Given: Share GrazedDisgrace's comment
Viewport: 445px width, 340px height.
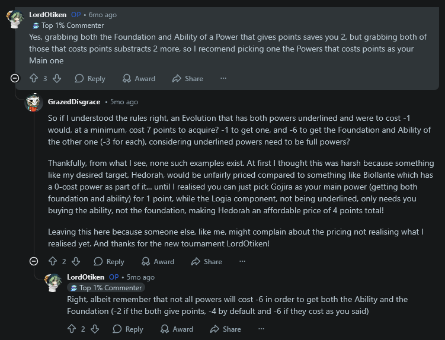Looking at the screenshot, I should tap(207, 261).
